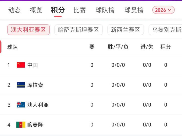Viewport: 182px width, 136px height.
Task: Open the 球员榜 tab
Action: [134, 10]
